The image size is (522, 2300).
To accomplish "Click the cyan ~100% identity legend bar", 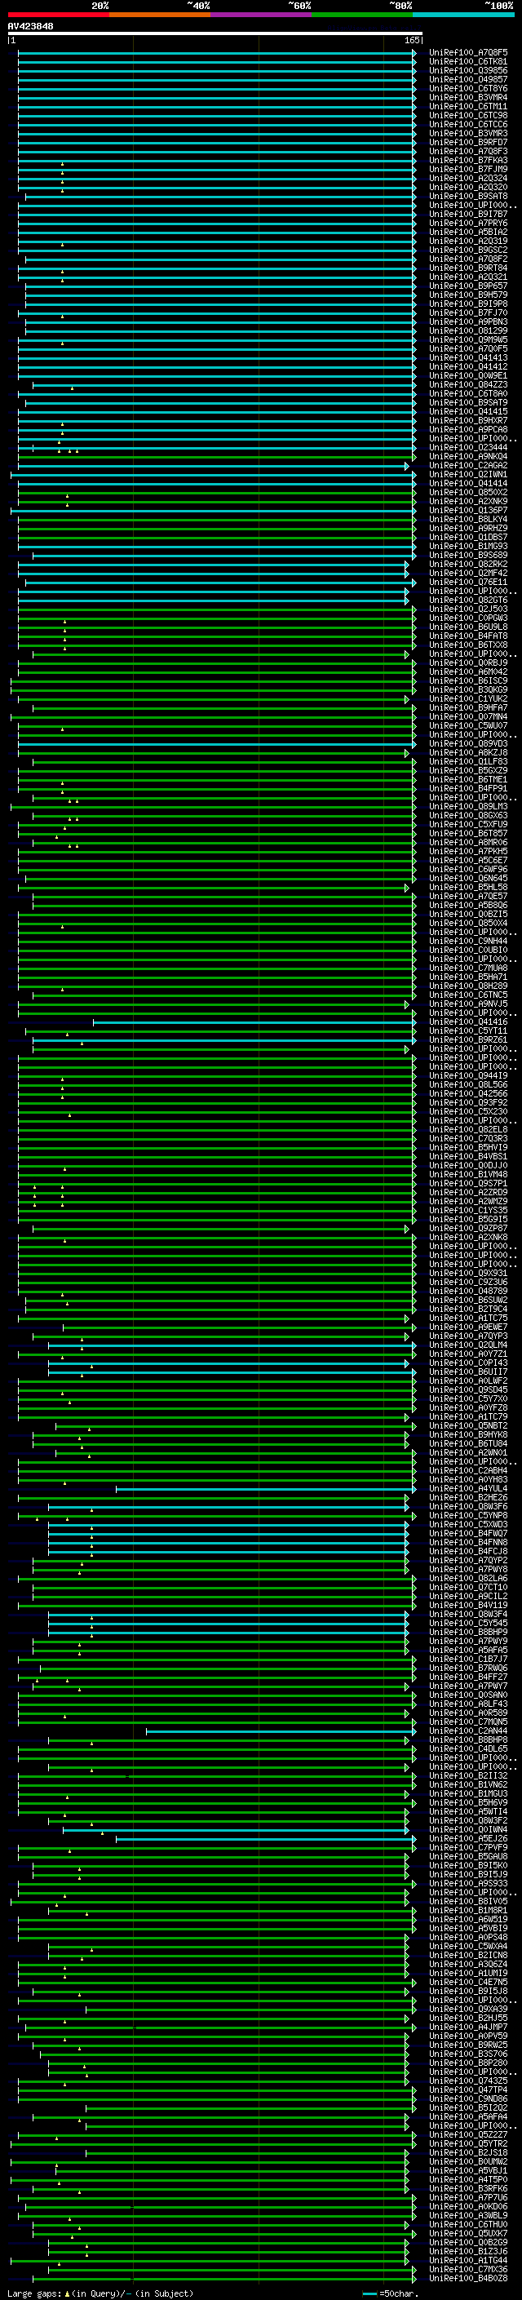I will click(464, 15).
